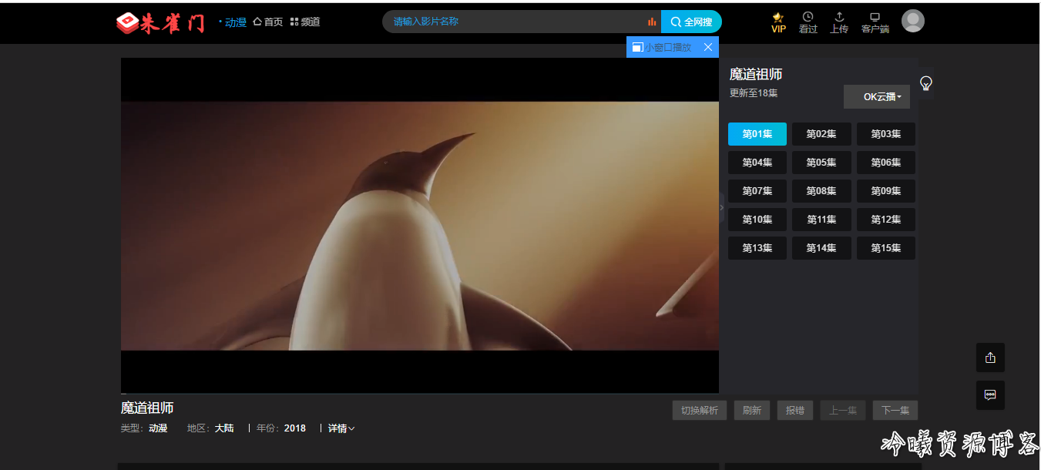This screenshot has width=1041, height=470.
Task: Collapse the episode list side panel arrow
Action: [x=722, y=207]
